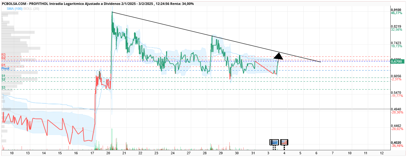The width and height of the screenshot is (407, 157).
Task: Click the S3 support level label
Action: 3,88
